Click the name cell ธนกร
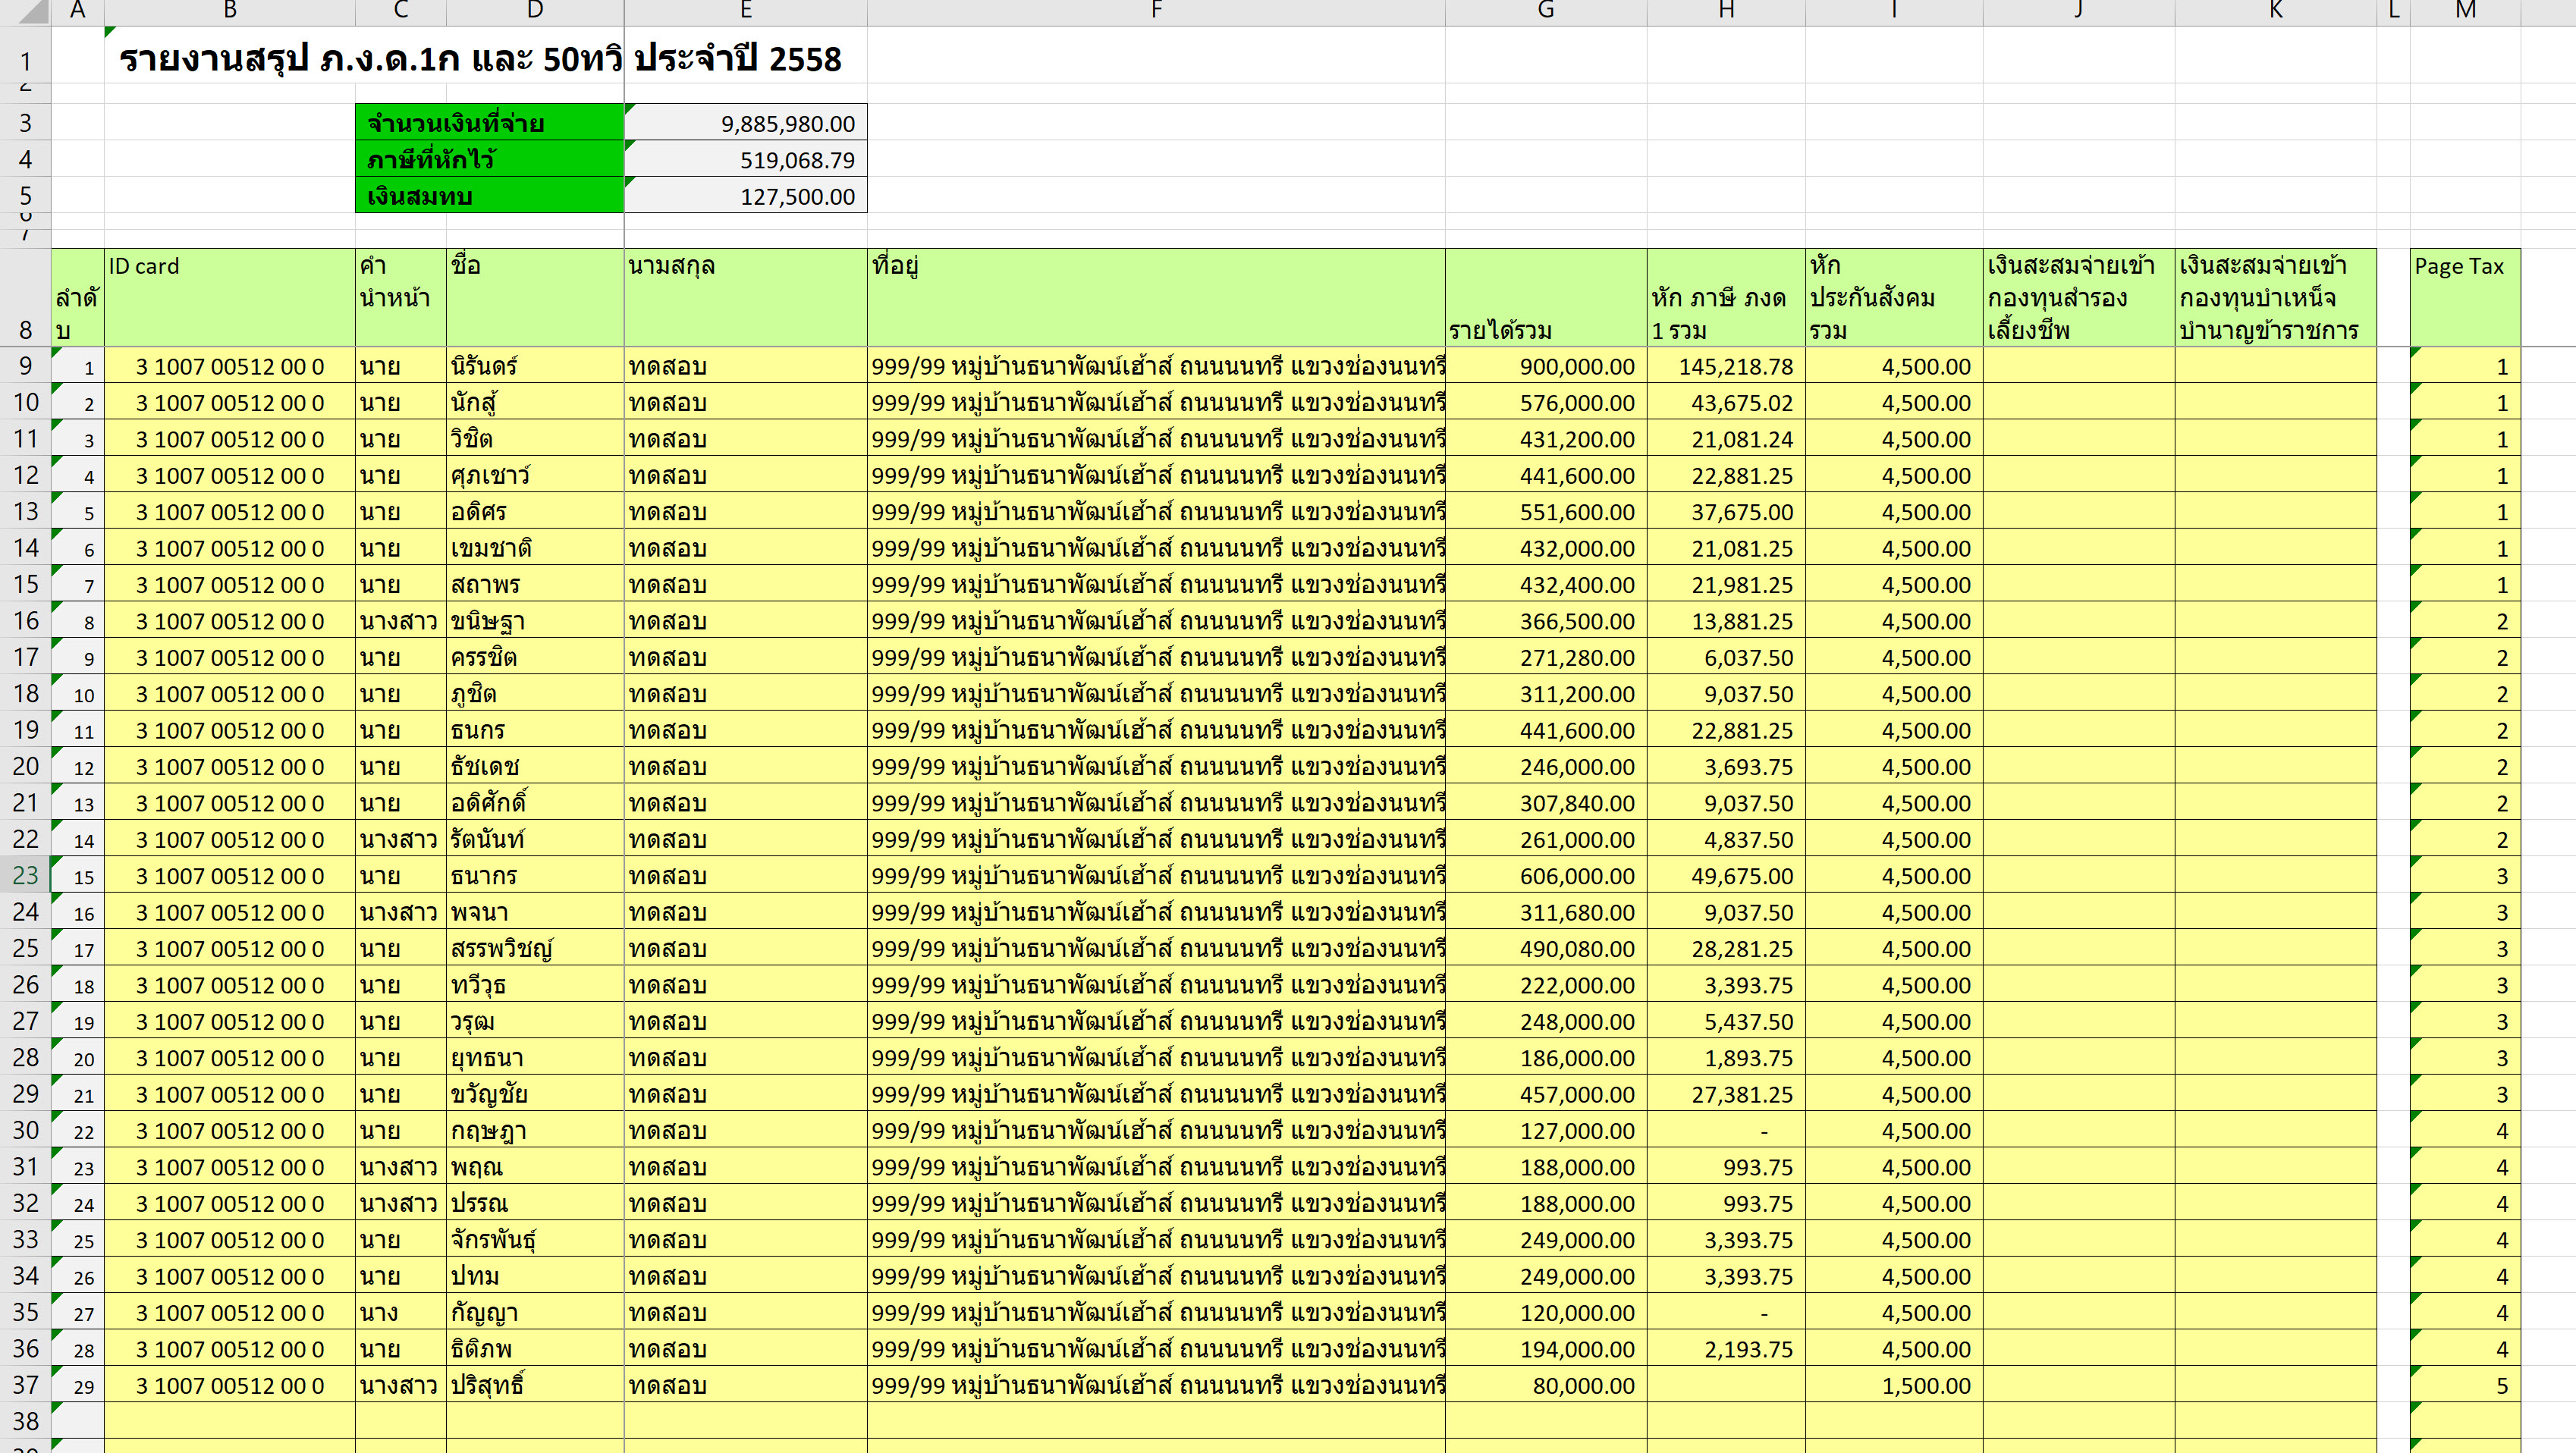The image size is (2576, 1453). point(535,730)
